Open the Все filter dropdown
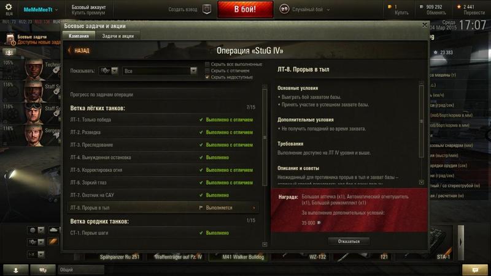The width and height of the screenshot is (491, 276). pyautogui.click(x=160, y=71)
